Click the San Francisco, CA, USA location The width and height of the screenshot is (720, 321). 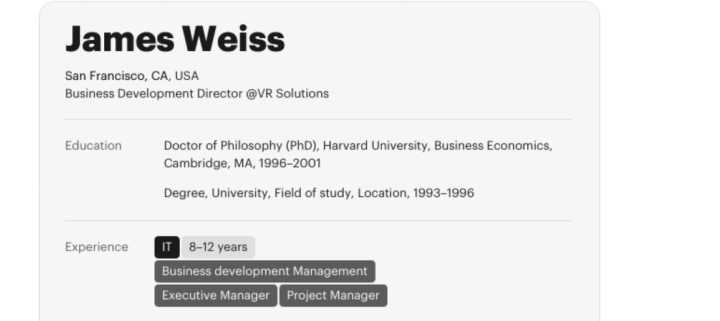coord(132,76)
